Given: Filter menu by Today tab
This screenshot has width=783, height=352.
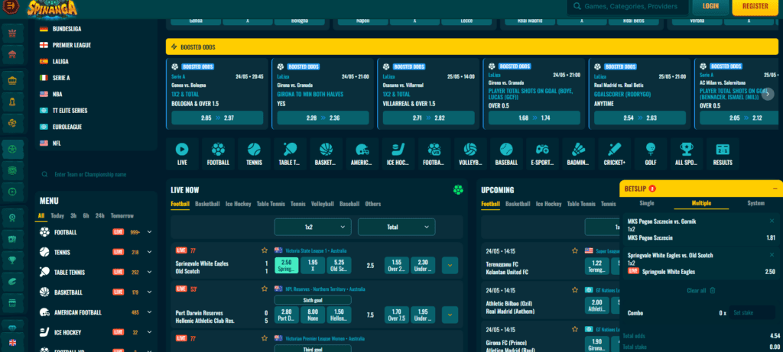Looking at the screenshot, I should pos(57,216).
